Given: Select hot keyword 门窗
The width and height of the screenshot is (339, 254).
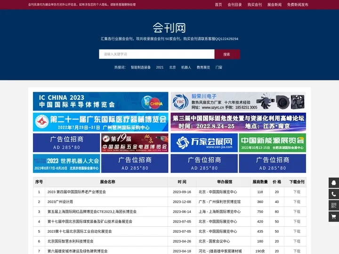Looking at the screenshot, I should (x=219, y=67).
